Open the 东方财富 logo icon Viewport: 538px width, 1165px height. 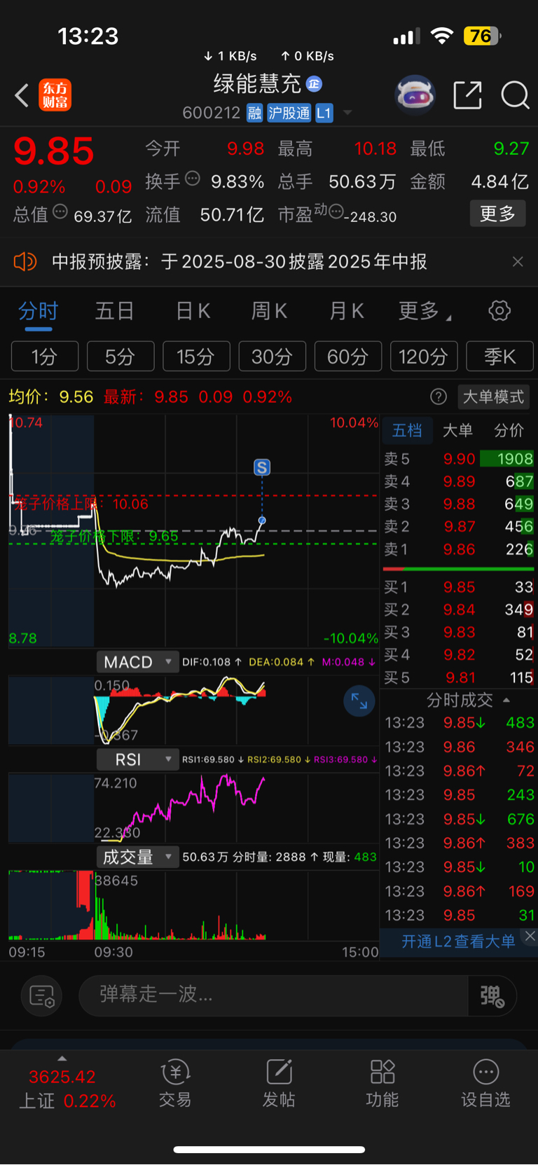tap(55, 95)
